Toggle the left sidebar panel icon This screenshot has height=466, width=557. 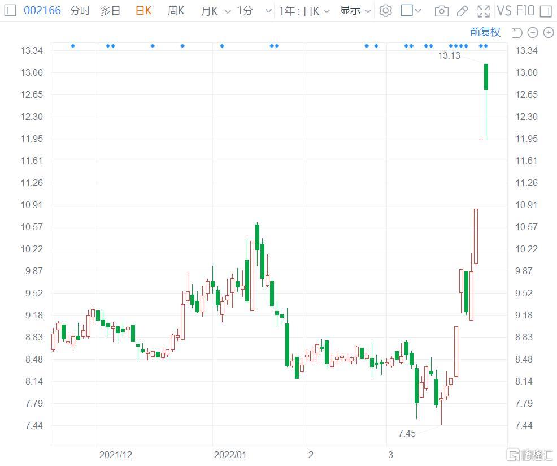click(x=10, y=10)
